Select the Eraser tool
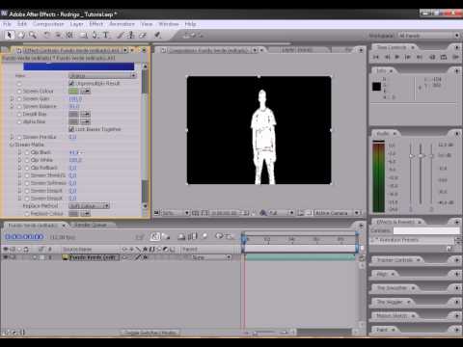This screenshot has width=463, height=347. point(142,35)
